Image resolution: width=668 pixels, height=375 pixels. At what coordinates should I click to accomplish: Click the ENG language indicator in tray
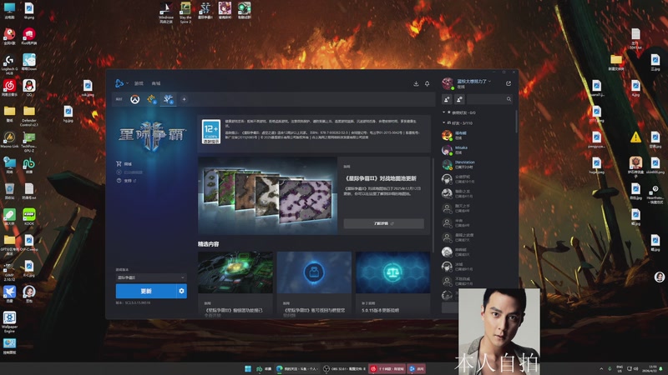coord(620,368)
